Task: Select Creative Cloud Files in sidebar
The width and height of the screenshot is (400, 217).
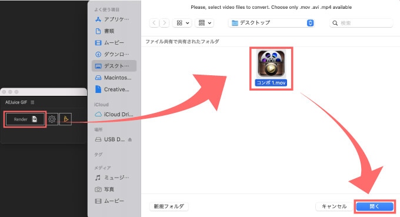Action: (114, 89)
